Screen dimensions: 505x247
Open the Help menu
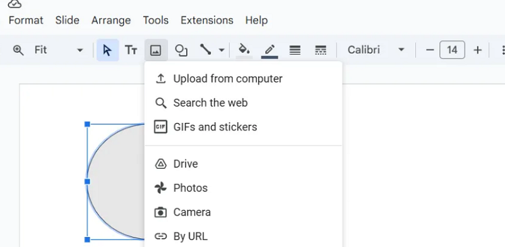pyautogui.click(x=256, y=20)
